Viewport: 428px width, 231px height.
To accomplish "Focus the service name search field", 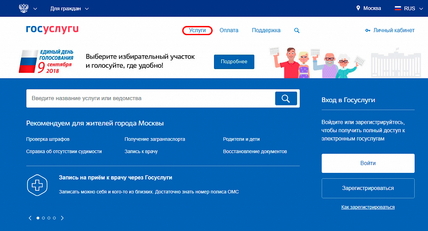I will (150, 98).
